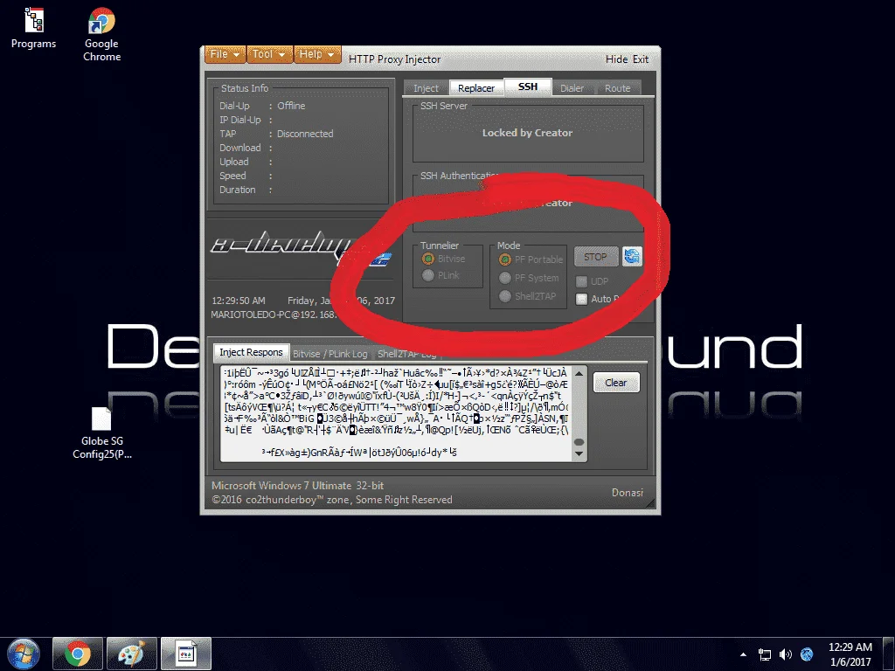
Task: Click the globe tray icon
Action: [x=807, y=654]
